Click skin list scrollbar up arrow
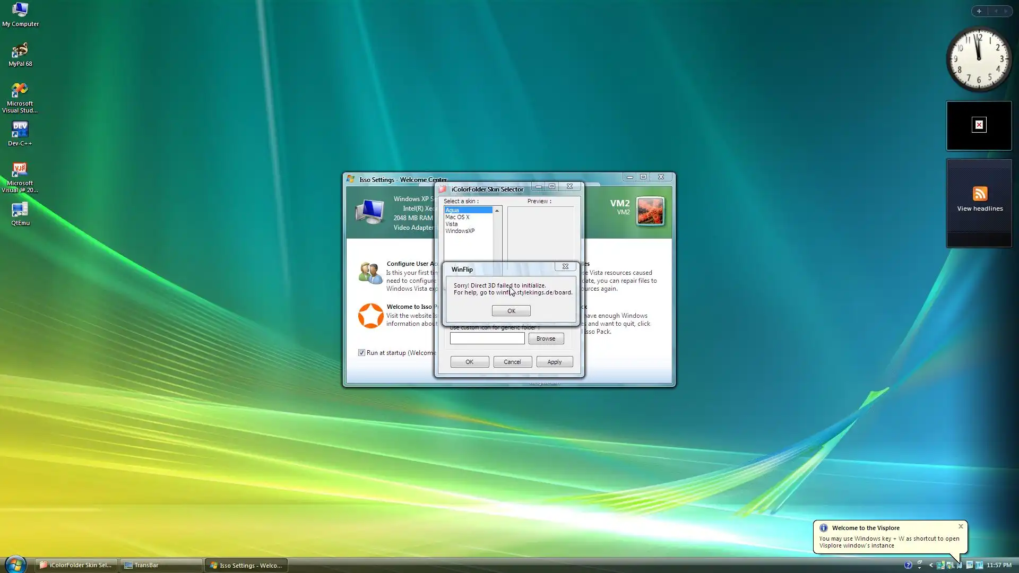The height and width of the screenshot is (573, 1019). (x=497, y=211)
